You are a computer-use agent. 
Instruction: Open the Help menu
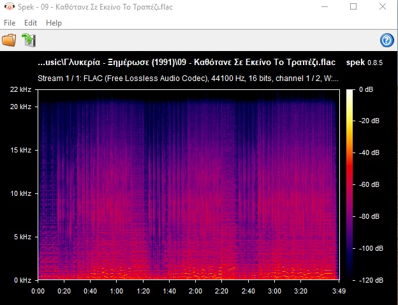(54, 23)
